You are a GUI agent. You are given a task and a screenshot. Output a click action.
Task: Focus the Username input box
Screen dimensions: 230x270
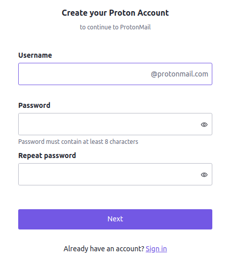pos(115,74)
